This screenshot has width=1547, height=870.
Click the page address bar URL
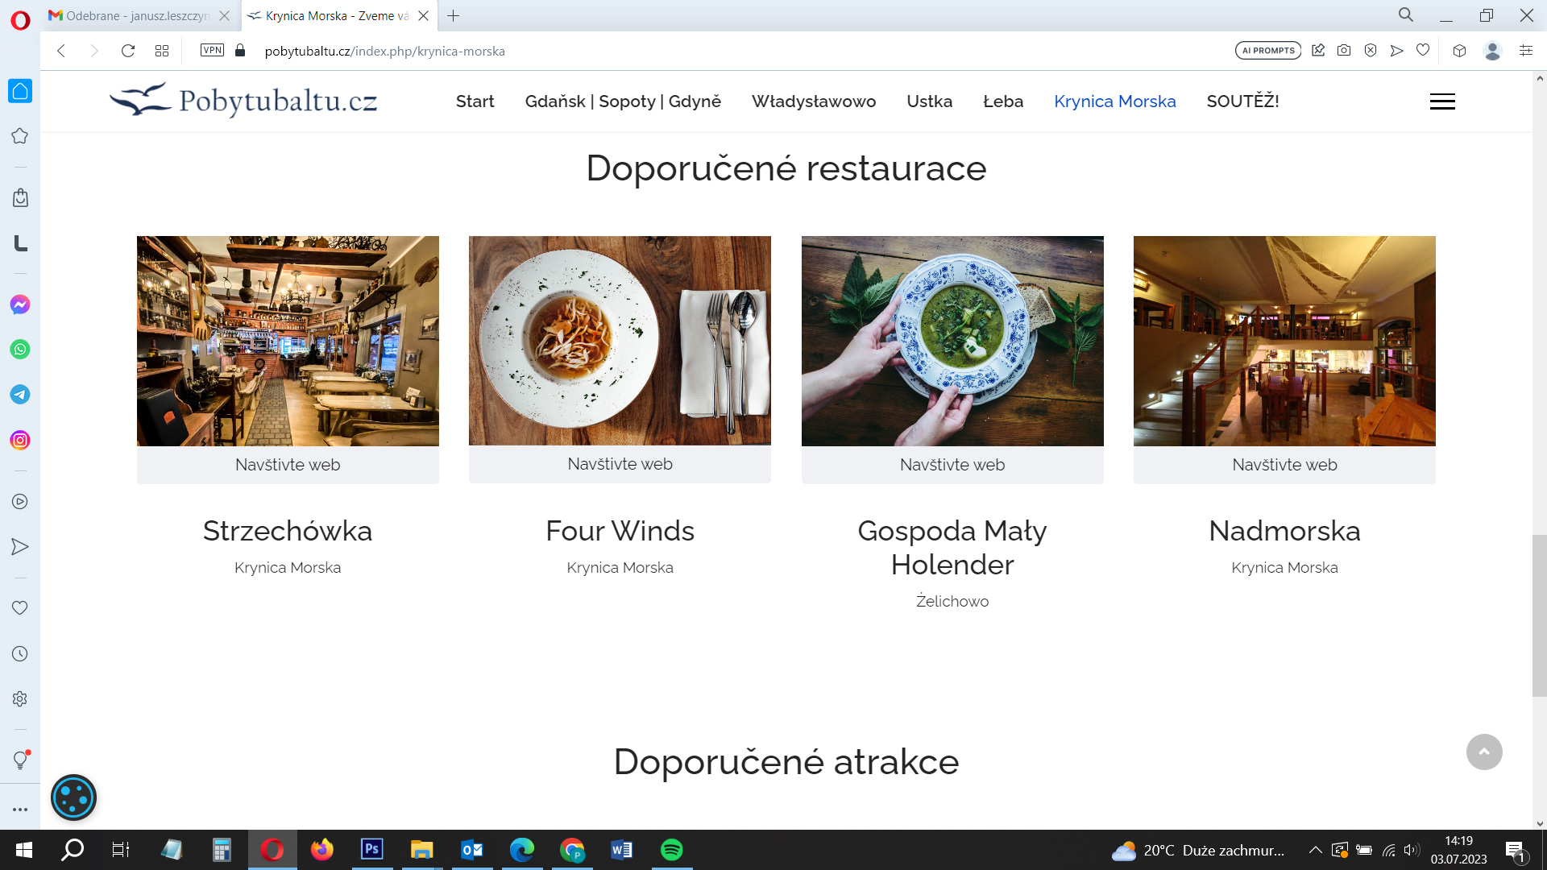(x=385, y=51)
